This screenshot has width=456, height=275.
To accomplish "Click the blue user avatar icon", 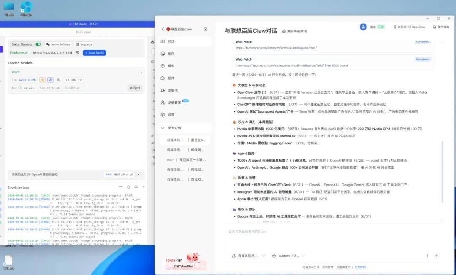I will [363, 27].
